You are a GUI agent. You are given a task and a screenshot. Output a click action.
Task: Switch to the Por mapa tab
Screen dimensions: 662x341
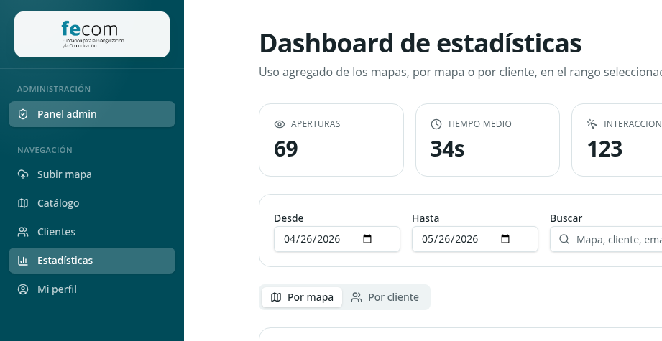click(302, 297)
